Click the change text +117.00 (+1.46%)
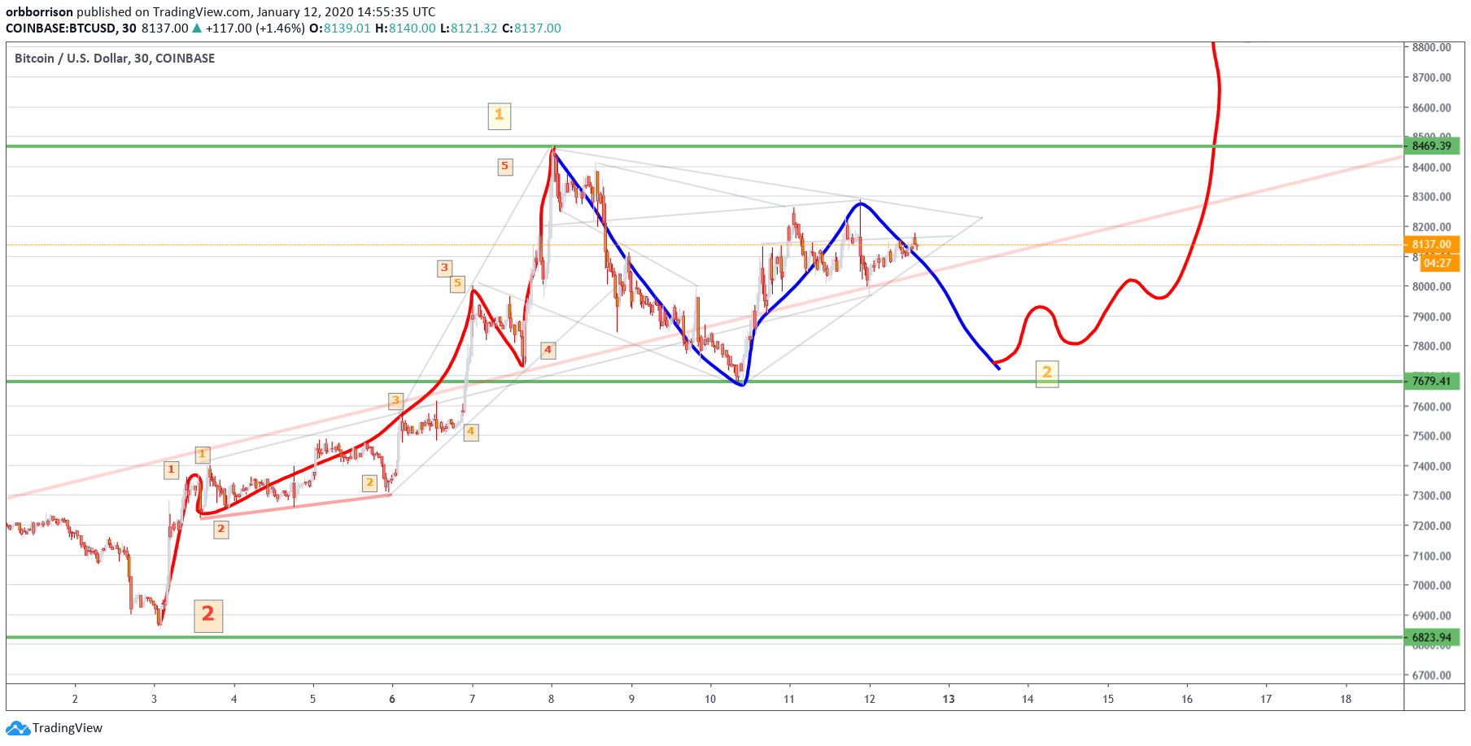The width and height of the screenshot is (1471, 746). [255, 28]
